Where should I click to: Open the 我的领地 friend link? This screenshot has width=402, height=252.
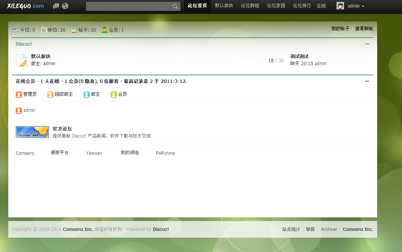click(130, 153)
